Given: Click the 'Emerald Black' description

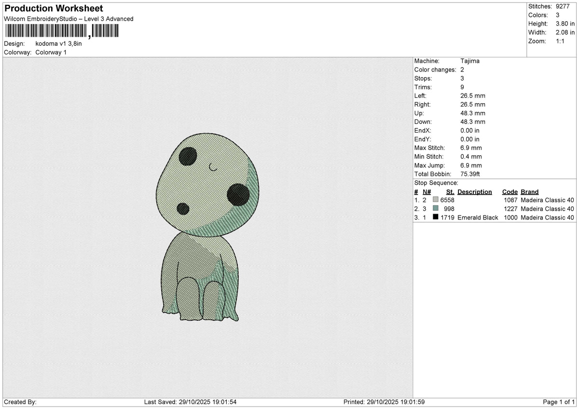Looking at the screenshot, I should click(x=478, y=218).
